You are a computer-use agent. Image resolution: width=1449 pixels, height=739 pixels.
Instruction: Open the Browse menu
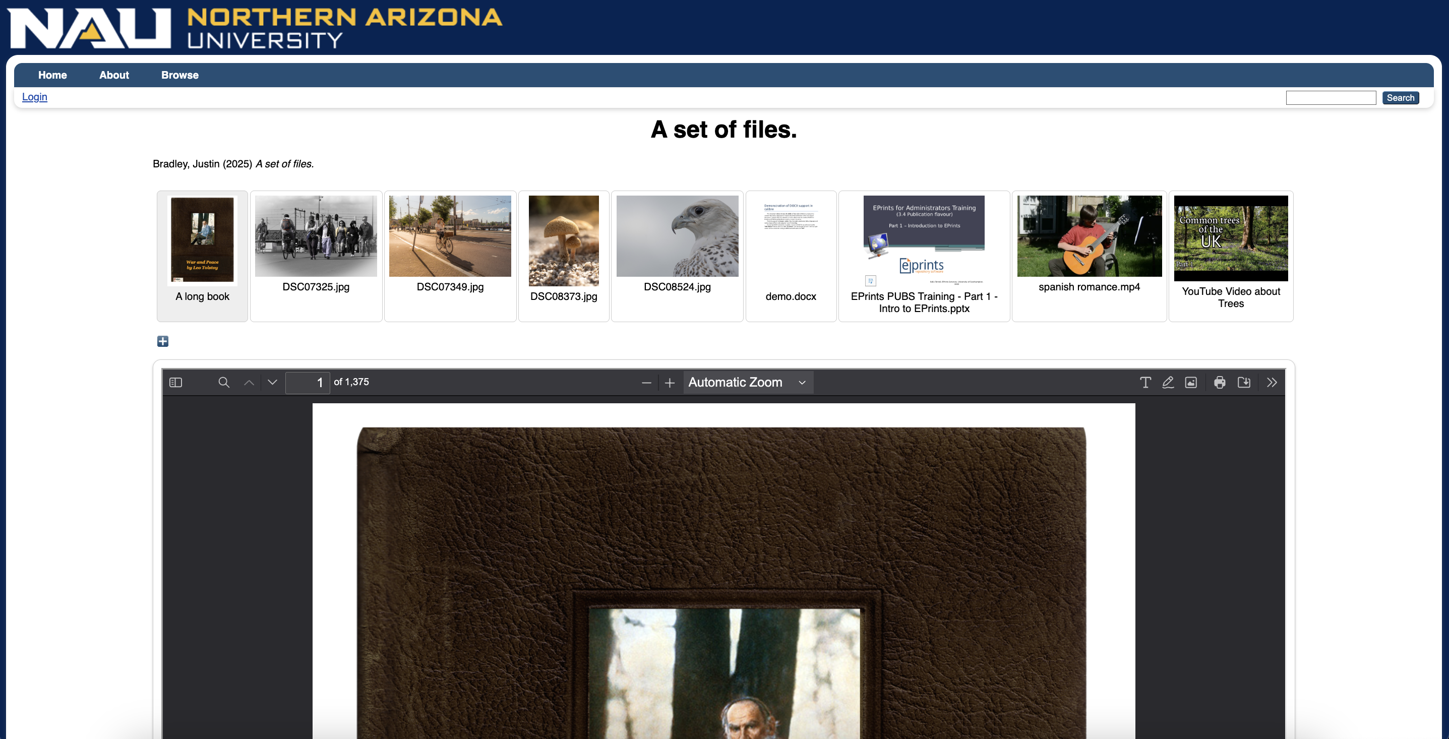(180, 75)
